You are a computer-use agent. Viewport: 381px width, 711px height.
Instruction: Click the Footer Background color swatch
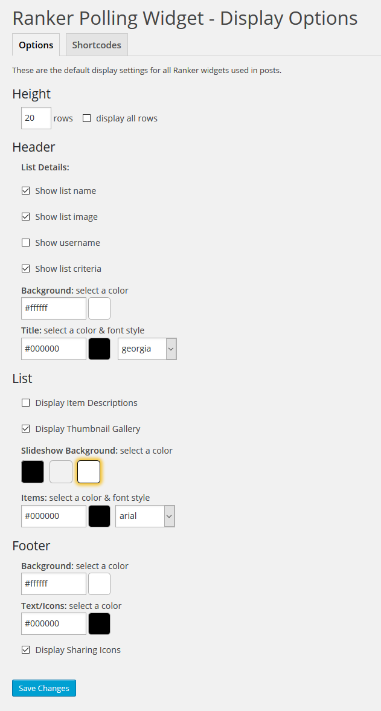[x=99, y=584]
